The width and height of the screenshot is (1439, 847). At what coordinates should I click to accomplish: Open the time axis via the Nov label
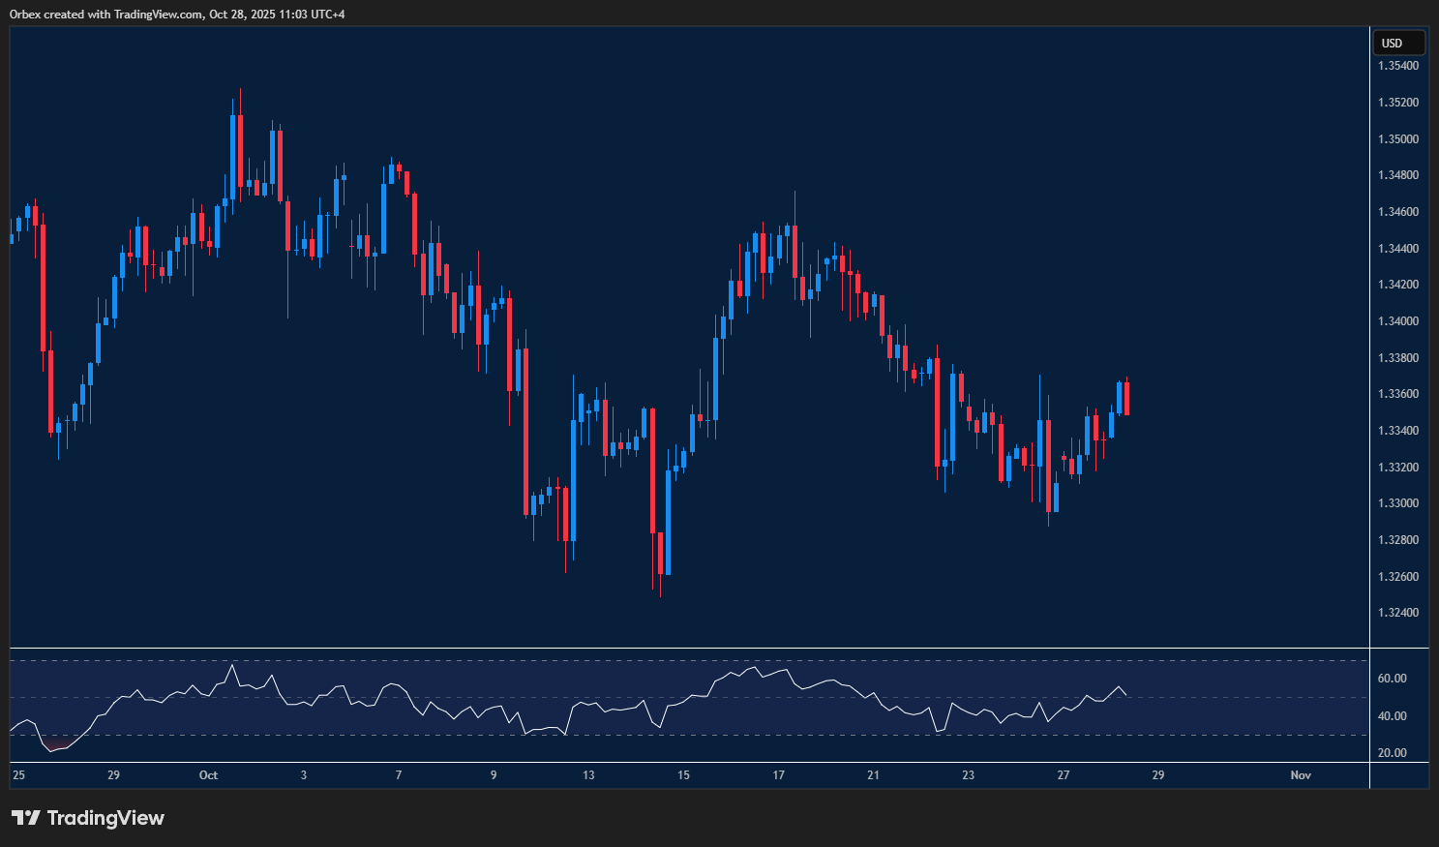pyautogui.click(x=1300, y=775)
